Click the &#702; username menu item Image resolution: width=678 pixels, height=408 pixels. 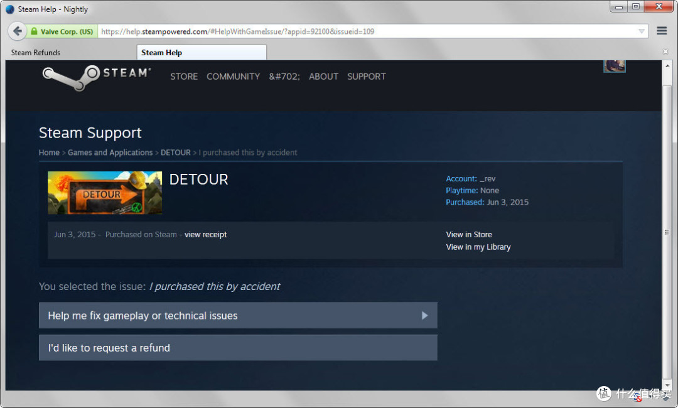pos(284,77)
